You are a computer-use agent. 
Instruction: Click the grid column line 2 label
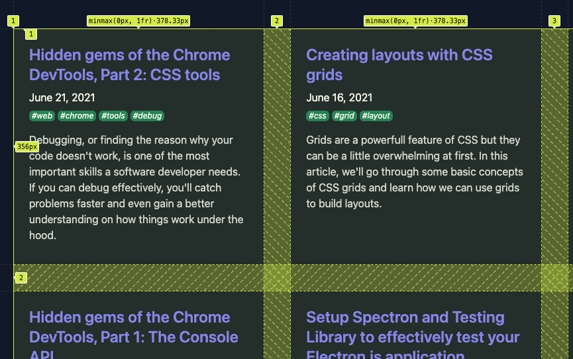277,21
